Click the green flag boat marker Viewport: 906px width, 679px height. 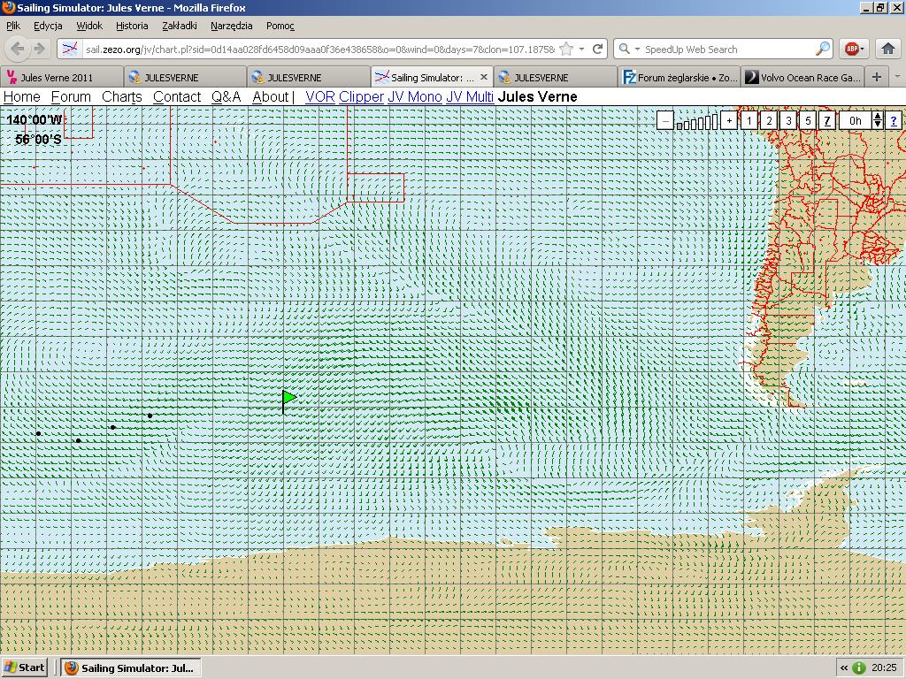288,399
